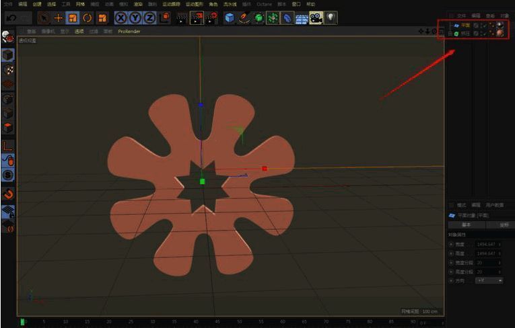Click the Camera object icon in toolbar
515x328 pixels.
click(x=316, y=18)
